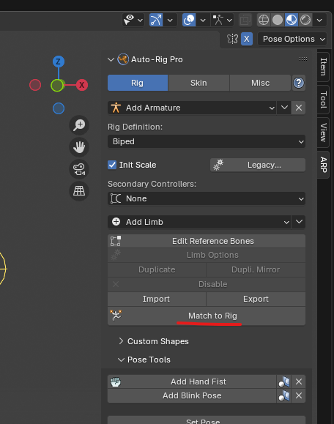This screenshot has height=424, width=334.
Task: Select the Rig tab
Action: (x=138, y=83)
